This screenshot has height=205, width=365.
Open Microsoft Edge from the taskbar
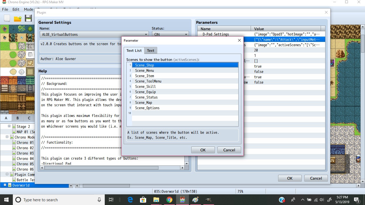pyautogui.click(x=130, y=200)
